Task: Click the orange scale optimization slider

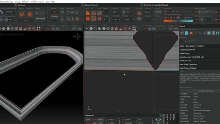Action: pos(170,21)
